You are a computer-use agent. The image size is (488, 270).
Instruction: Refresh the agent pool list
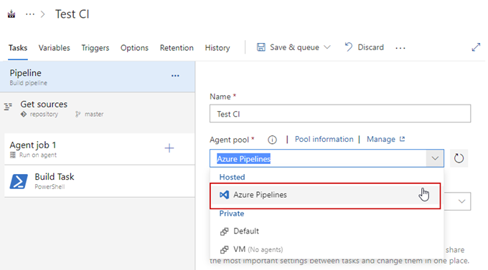click(x=459, y=158)
